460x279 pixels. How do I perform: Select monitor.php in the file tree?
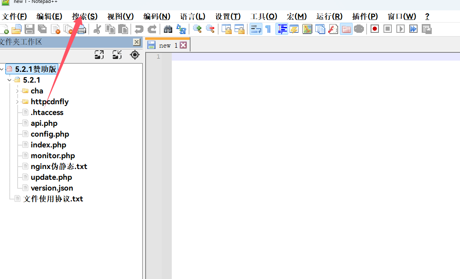pos(53,156)
